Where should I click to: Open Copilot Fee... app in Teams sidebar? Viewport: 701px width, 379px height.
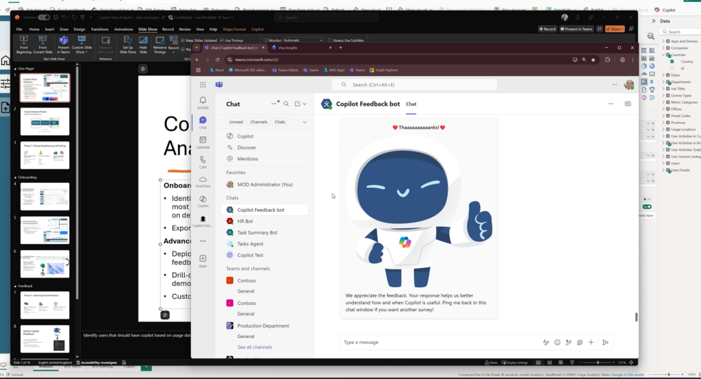(203, 221)
